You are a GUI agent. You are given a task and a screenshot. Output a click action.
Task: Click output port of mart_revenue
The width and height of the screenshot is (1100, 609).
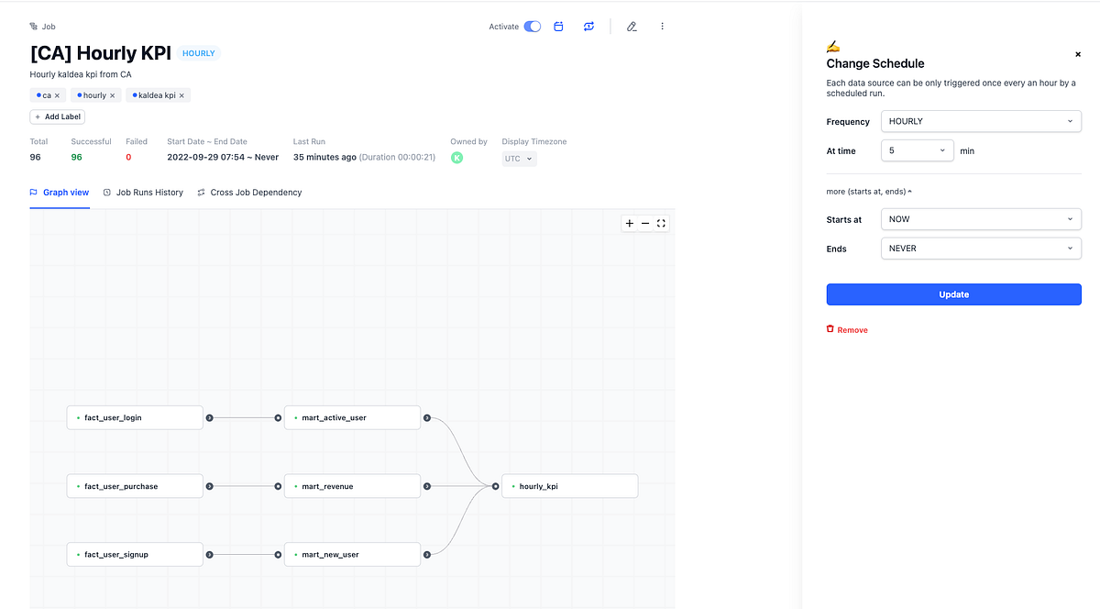tap(427, 486)
